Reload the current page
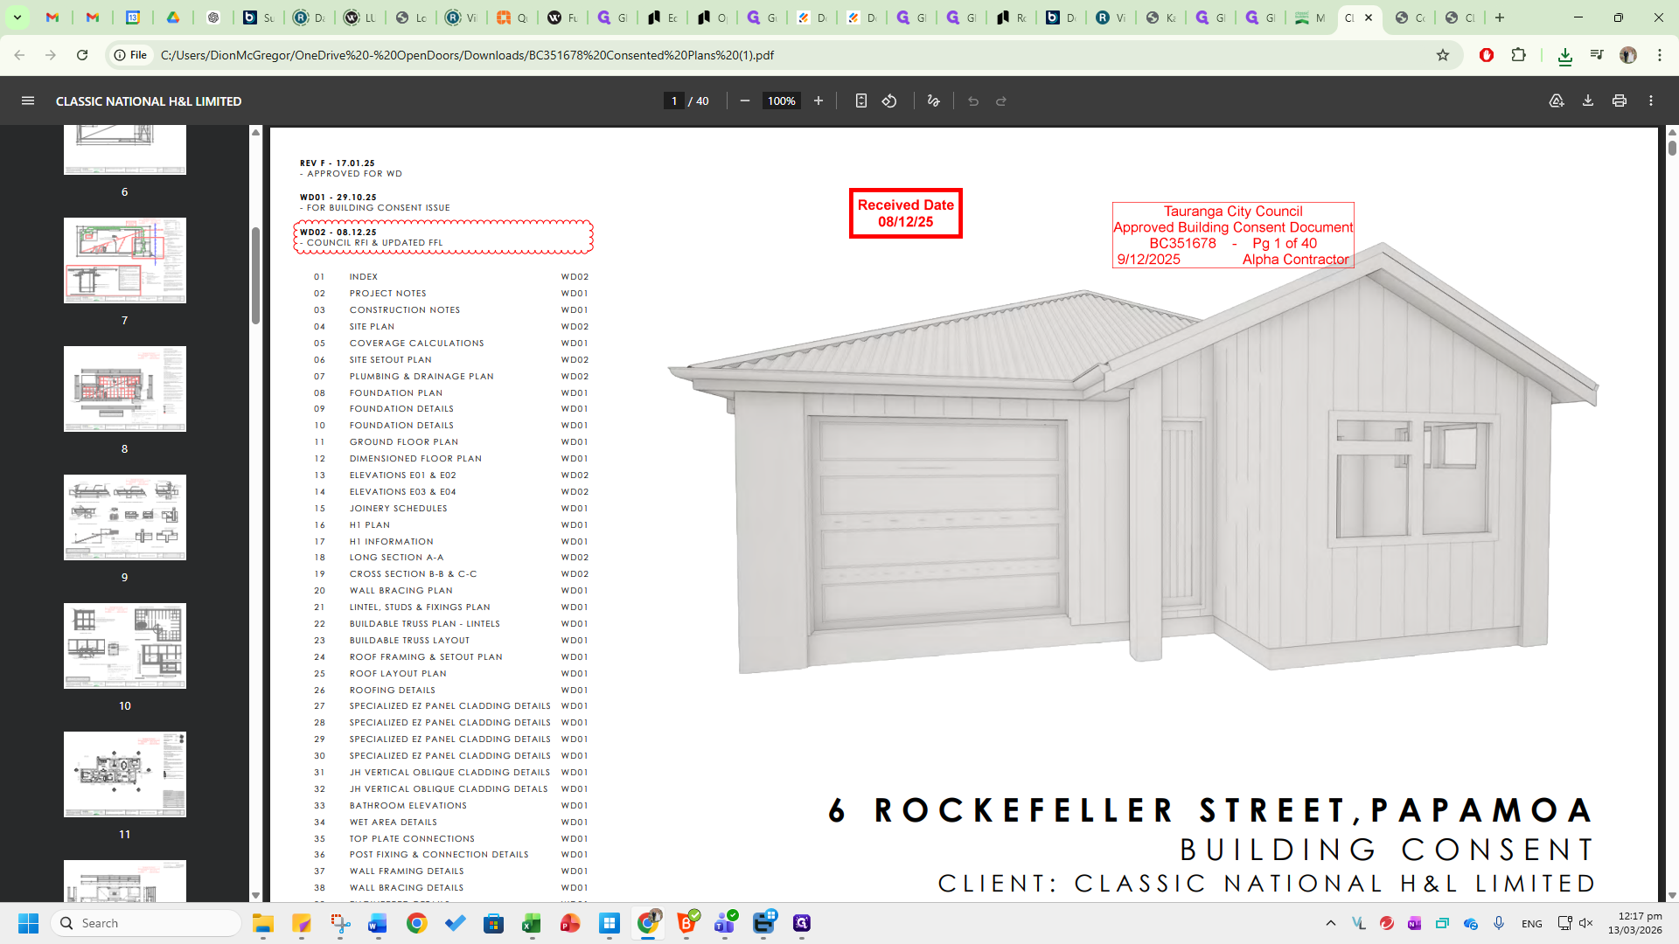Image resolution: width=1679 pixels, height=944 pixels. (82, 55)
